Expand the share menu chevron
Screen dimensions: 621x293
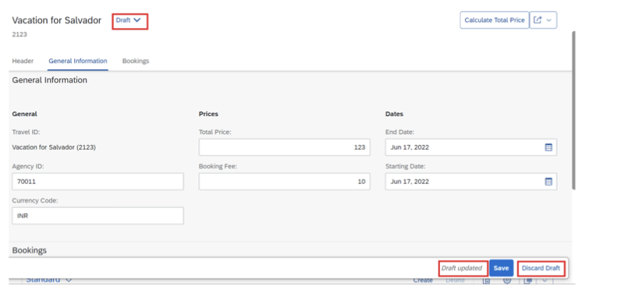pyautogui.click(x=548, y=20)
